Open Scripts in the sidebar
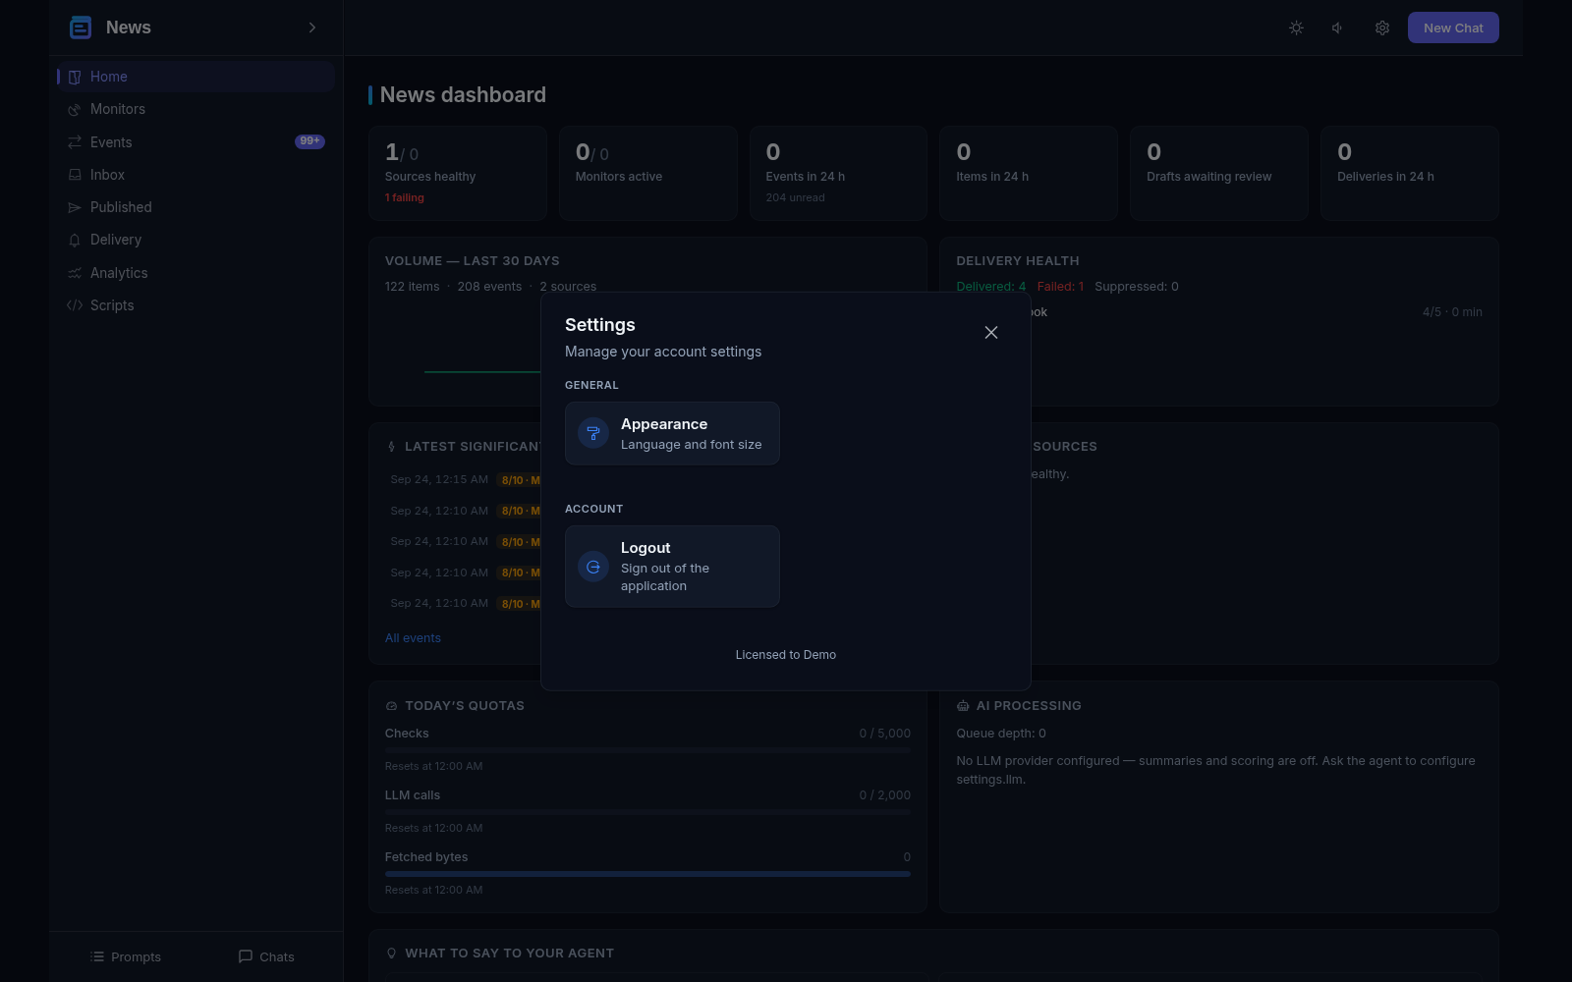The width and height of the screenshot is (1572, 982). point(196,305)
